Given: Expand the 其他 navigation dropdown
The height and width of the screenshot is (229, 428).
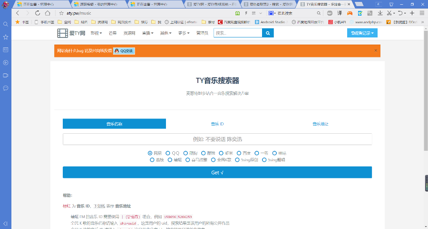Looking at the screenshot, I should 165,33.
